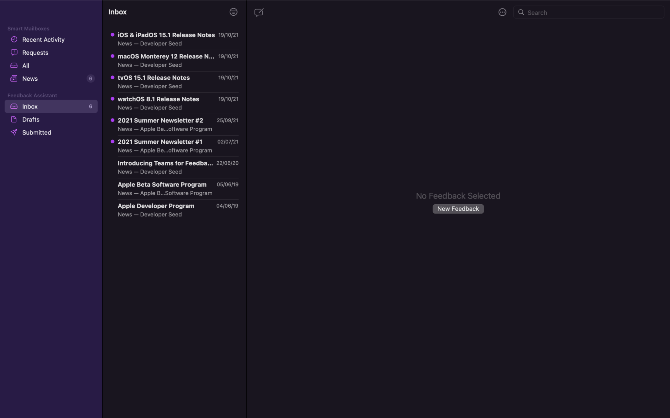Click the Requests speech bubble icon

(14, 53)
